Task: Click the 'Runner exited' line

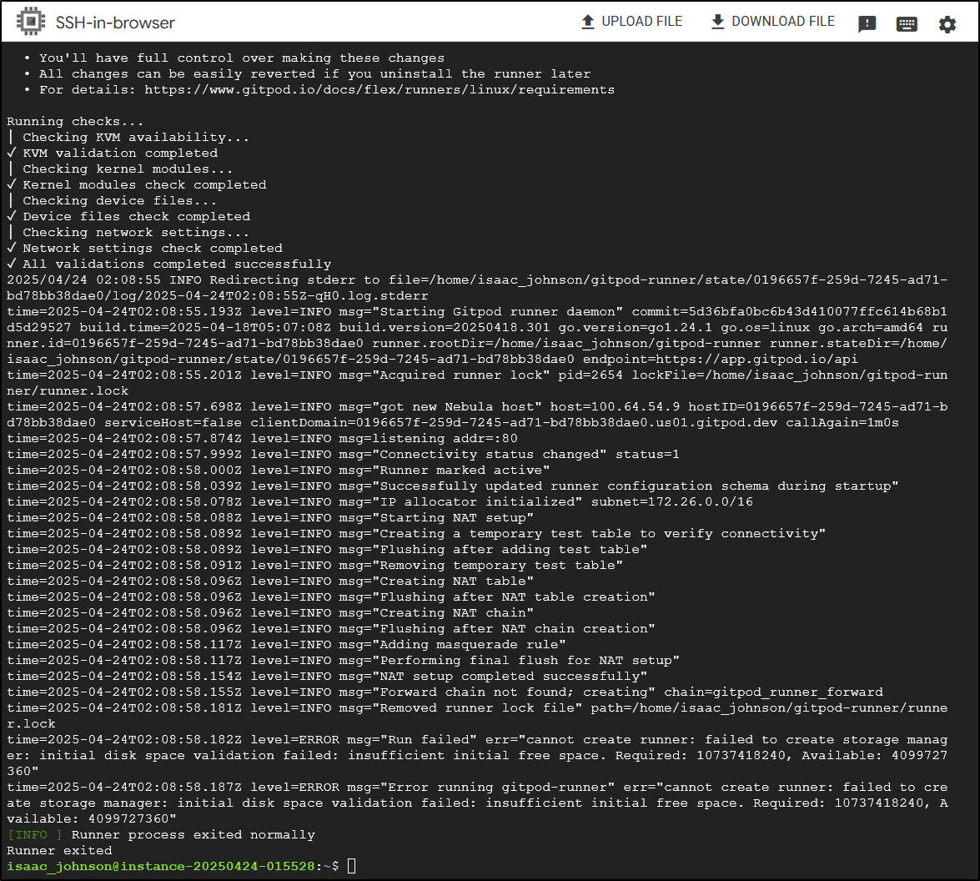Action: pyautogui.click(x=59, y=850)
